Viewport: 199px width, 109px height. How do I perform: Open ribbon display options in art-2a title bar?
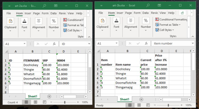(56, 6)
